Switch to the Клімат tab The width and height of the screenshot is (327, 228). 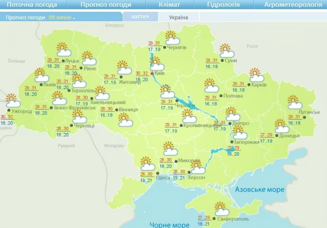coord(170,5)
